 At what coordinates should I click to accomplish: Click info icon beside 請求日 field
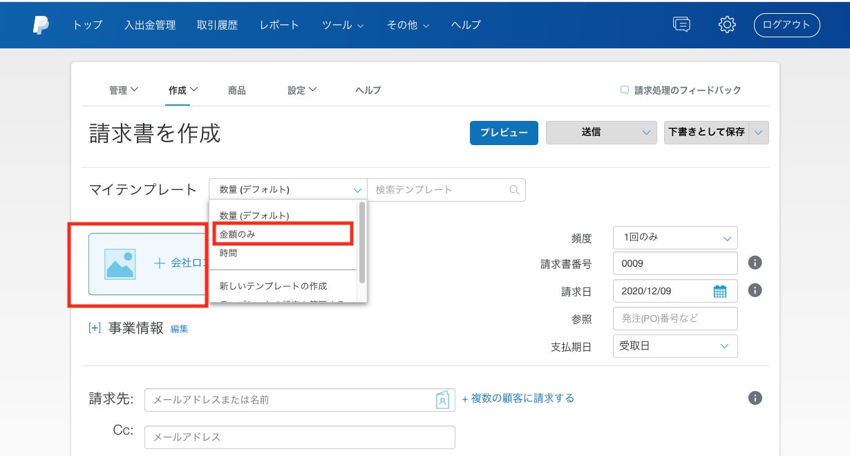755,290
